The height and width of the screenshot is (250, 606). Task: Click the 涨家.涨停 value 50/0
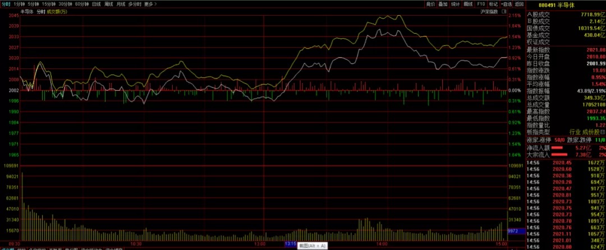click(559, 140)
